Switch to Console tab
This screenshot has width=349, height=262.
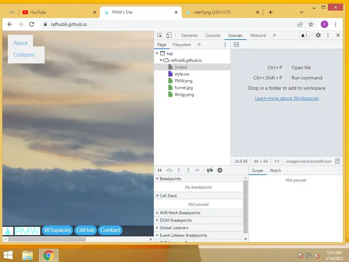click(x=213, y=35)
